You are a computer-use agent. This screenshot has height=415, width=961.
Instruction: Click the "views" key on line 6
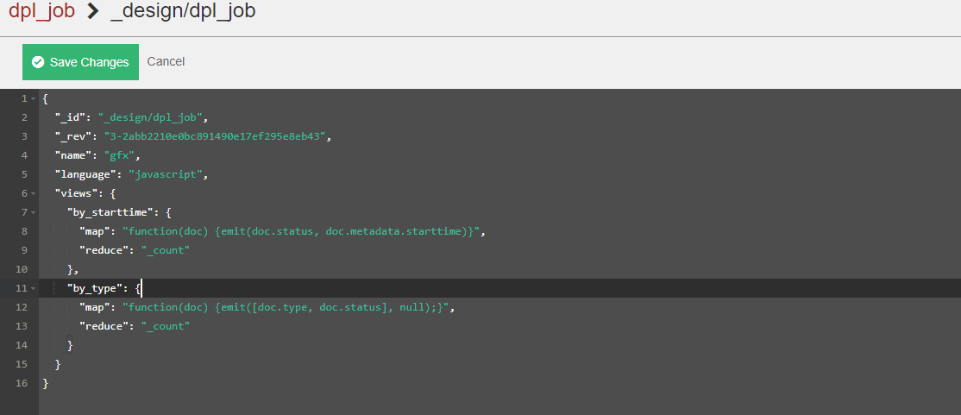pyautogui.click(x=77, y=194)
